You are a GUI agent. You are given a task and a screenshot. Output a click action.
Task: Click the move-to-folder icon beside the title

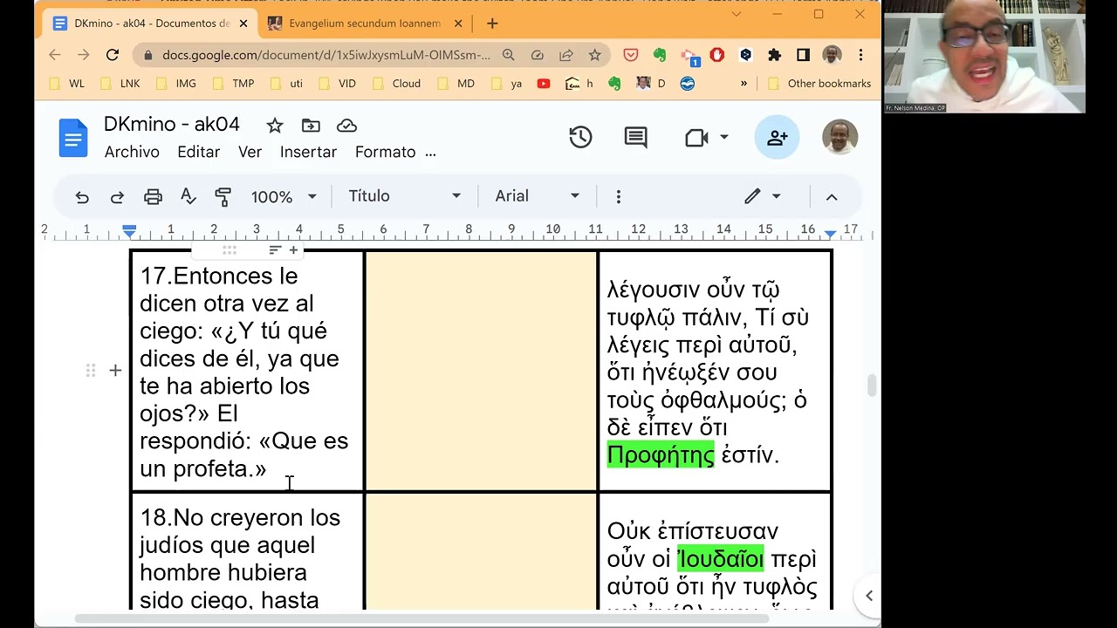[311, 126]
